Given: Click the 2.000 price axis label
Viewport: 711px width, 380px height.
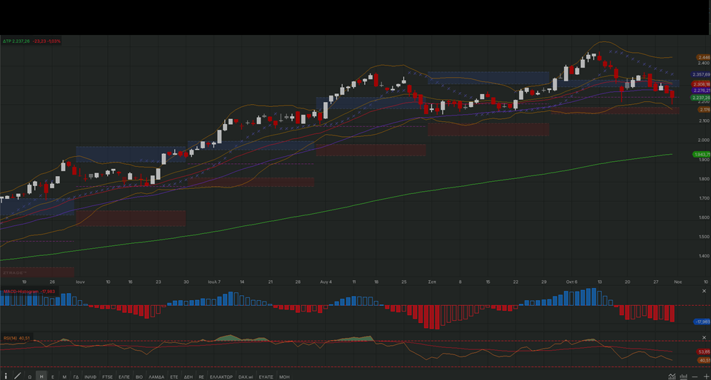Looking at the screenshot, I should tap(704, 140).
